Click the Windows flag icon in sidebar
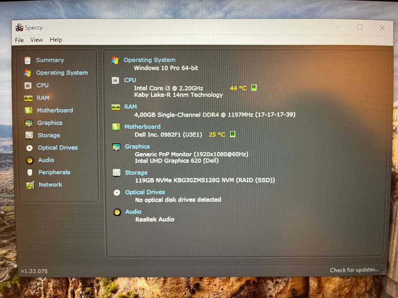Screen dimensions: 398x298 pos(28,73)
